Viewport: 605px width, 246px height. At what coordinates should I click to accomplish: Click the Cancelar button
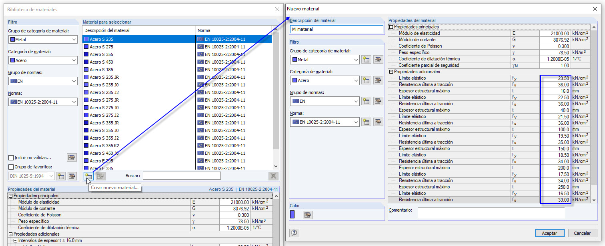[x=582, y=233]
